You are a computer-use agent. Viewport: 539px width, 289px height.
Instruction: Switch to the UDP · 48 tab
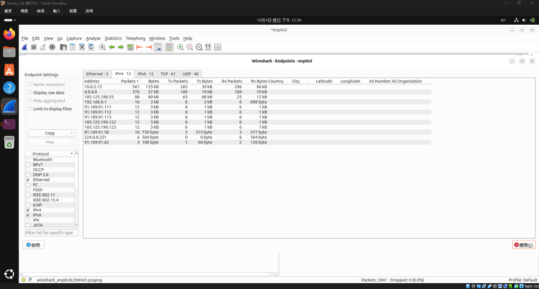tap(191, 74)
